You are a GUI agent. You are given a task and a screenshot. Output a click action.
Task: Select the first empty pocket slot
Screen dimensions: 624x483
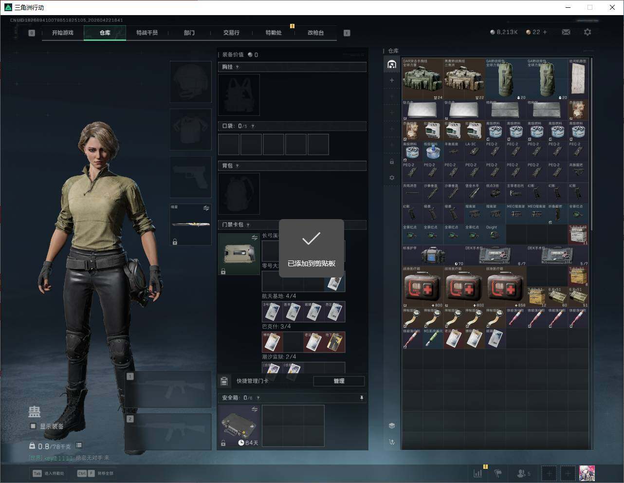pos(229,145)
